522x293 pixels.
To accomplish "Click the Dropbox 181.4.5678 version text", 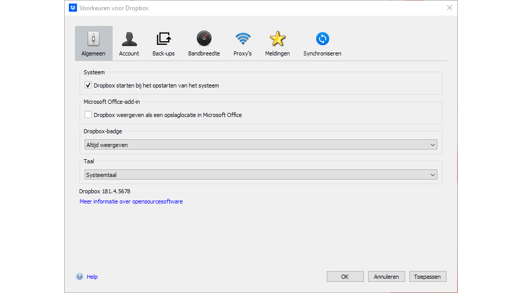I will (x=105, y=191).
